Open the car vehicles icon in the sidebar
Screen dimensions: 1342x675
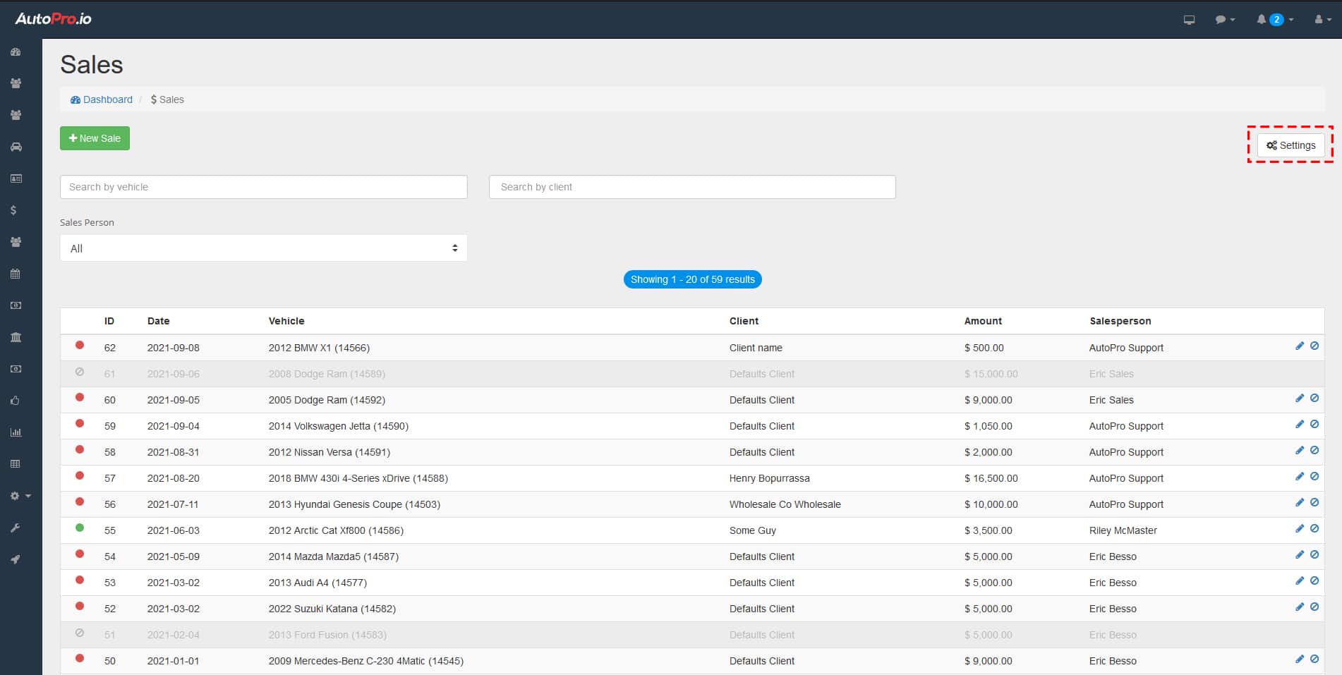pyautogui.click(x=16, y=147)
